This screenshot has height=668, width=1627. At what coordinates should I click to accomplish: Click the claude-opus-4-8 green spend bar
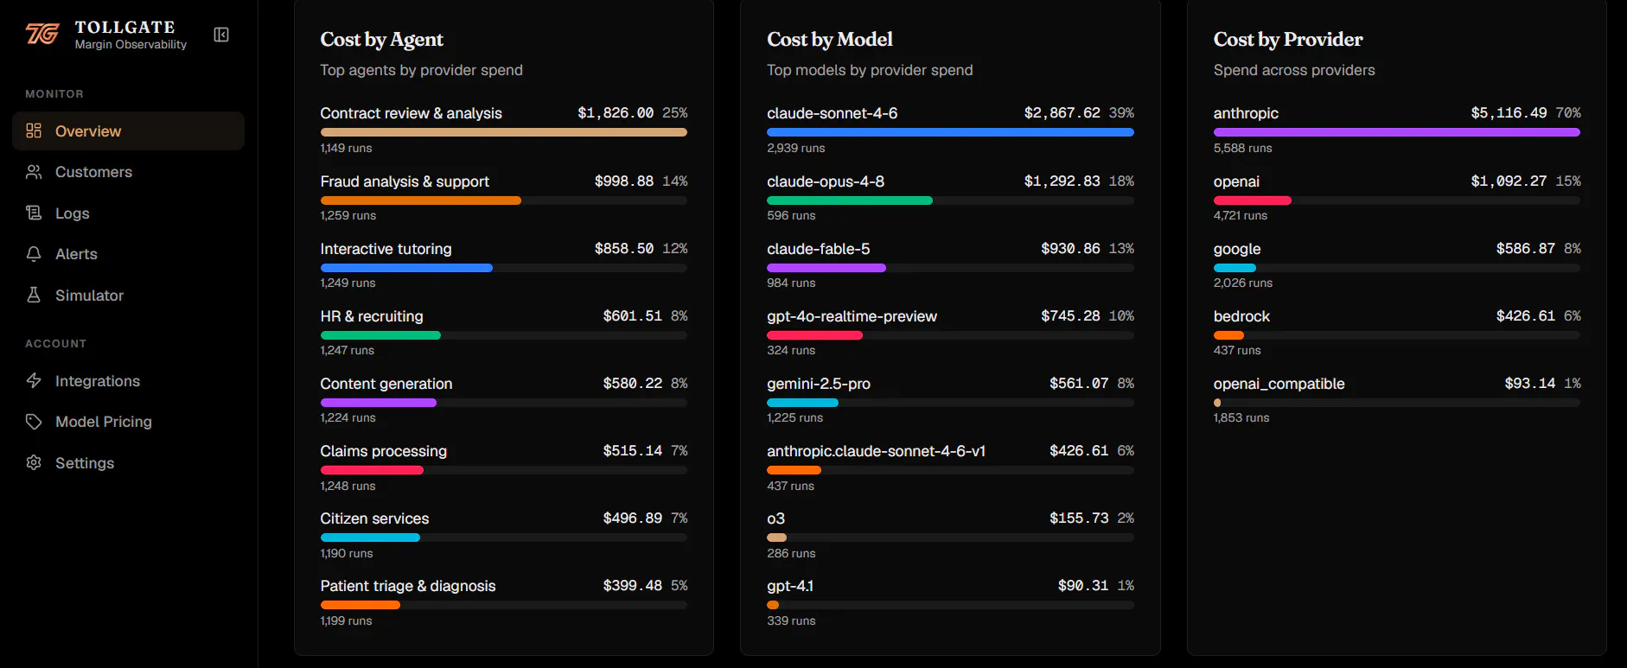click(850, 200)
